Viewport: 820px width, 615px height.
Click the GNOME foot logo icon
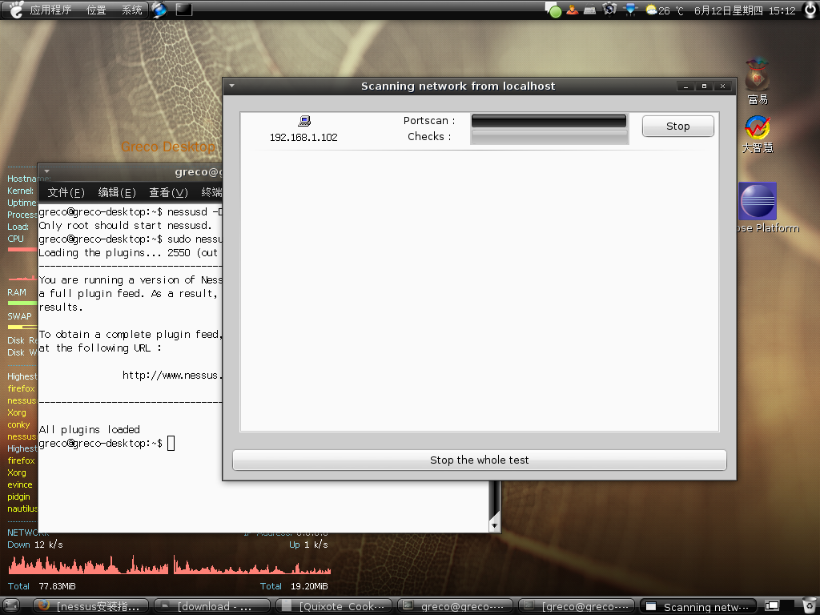[x=16, y=10]
